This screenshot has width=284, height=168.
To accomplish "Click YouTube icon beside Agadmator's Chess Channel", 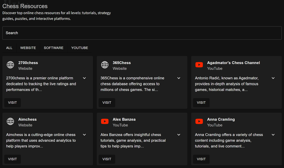I will pos(199,65).
